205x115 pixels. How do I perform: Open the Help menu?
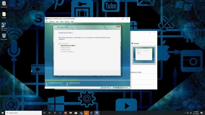pyautogui.click(x=72, y=21)
